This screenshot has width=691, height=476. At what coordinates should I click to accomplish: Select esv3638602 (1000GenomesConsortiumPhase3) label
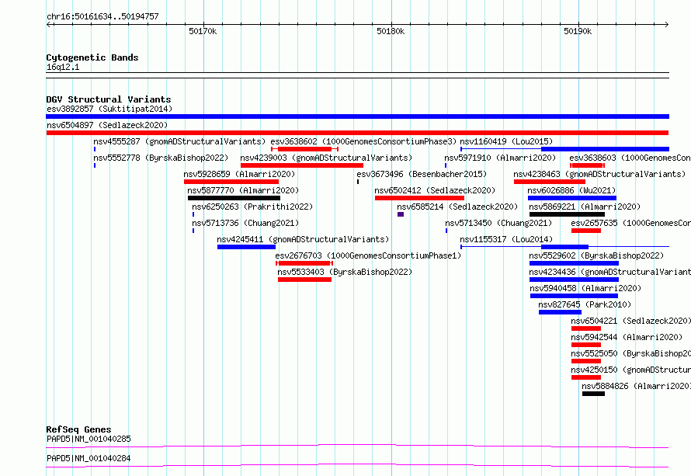pyautogui.click(x=363, y=141)
